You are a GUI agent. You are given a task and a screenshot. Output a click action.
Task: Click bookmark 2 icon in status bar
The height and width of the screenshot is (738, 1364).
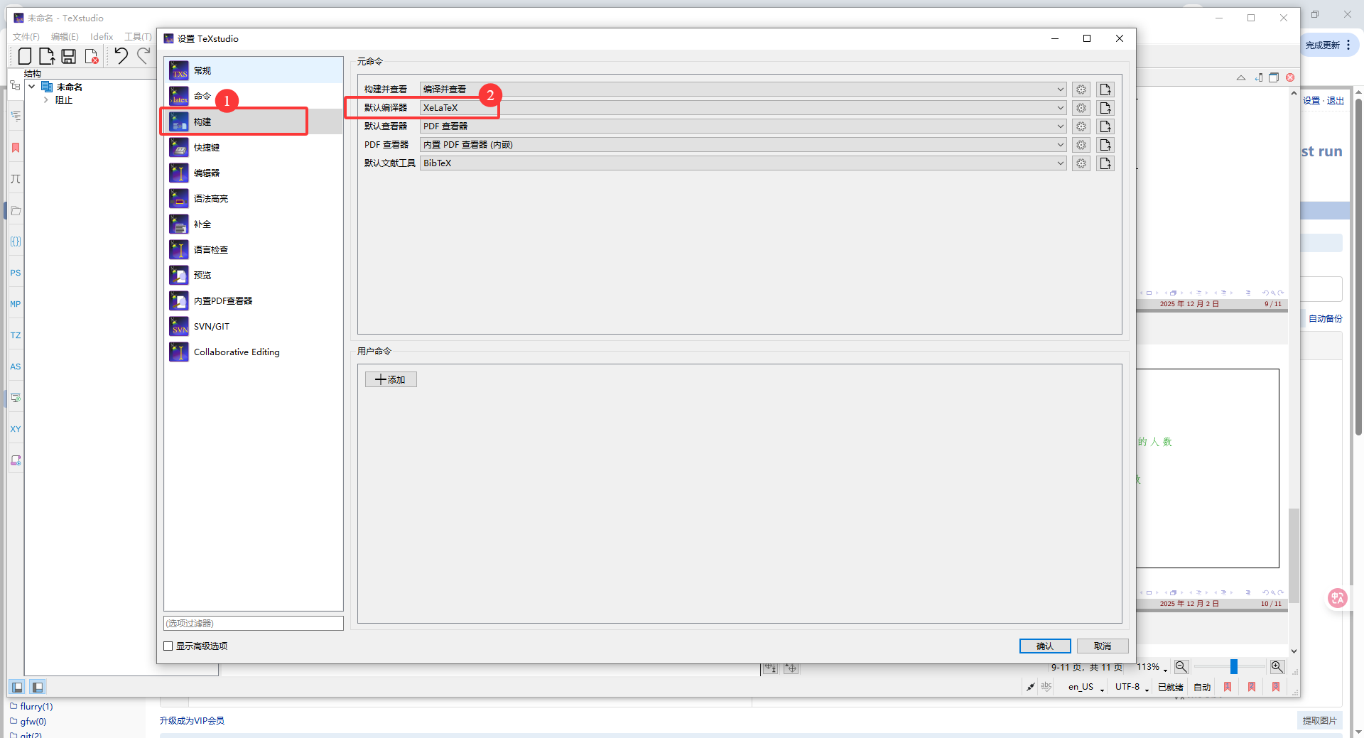coord(1252,687)
